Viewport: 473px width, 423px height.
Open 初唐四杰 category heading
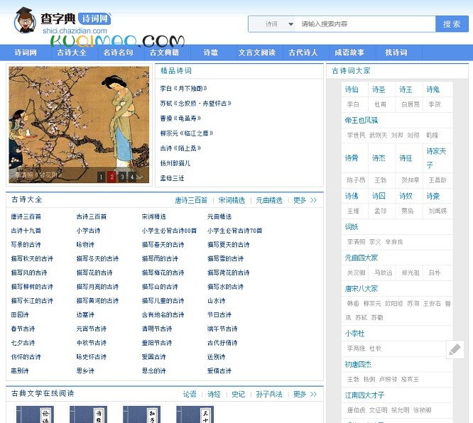click(x=358, y=365)
